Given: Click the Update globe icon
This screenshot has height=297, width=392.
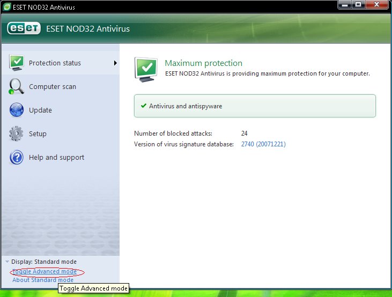Looking at the screenshot, I should click(x=17, y=110).
